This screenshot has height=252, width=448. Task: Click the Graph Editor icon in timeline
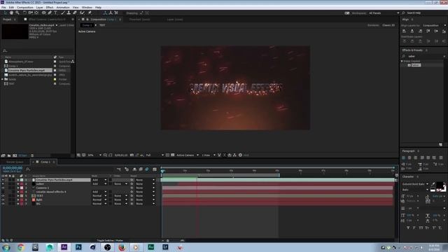tap(155, 169)
